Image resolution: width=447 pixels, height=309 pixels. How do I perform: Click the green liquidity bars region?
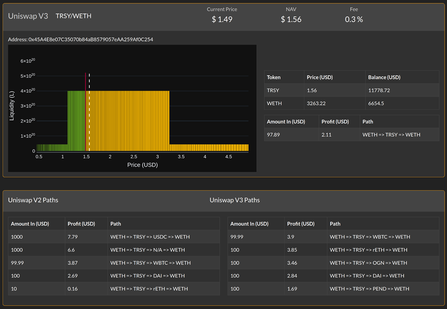(76, 121)
